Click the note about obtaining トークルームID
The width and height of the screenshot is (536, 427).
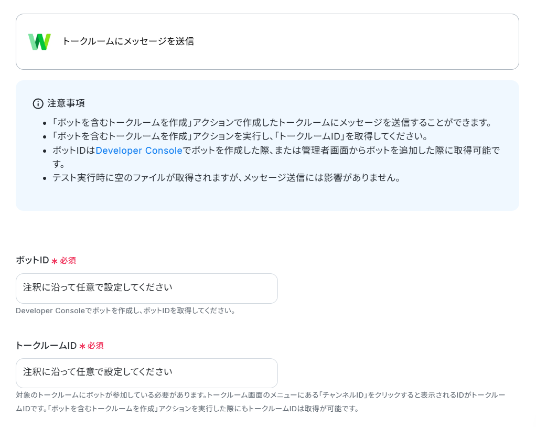point(240,136)
